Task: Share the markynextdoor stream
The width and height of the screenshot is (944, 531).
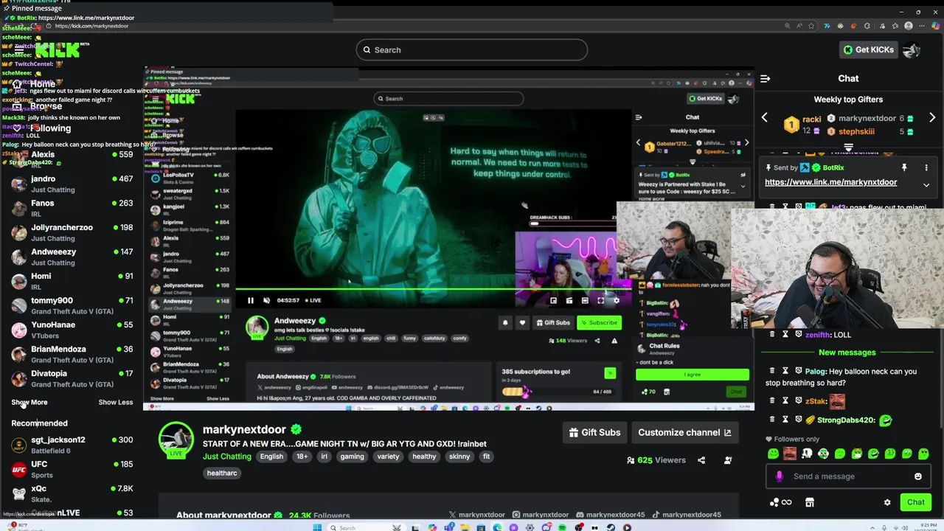Action: (701, 460)
